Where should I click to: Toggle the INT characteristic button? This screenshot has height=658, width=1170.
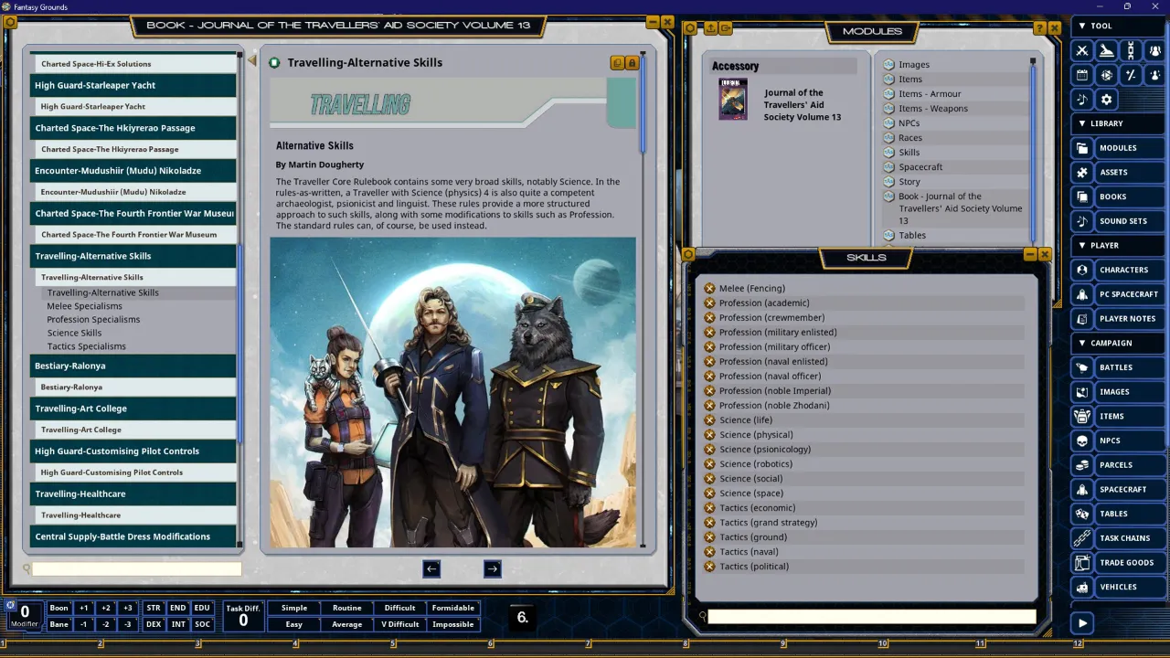(178, 624)
